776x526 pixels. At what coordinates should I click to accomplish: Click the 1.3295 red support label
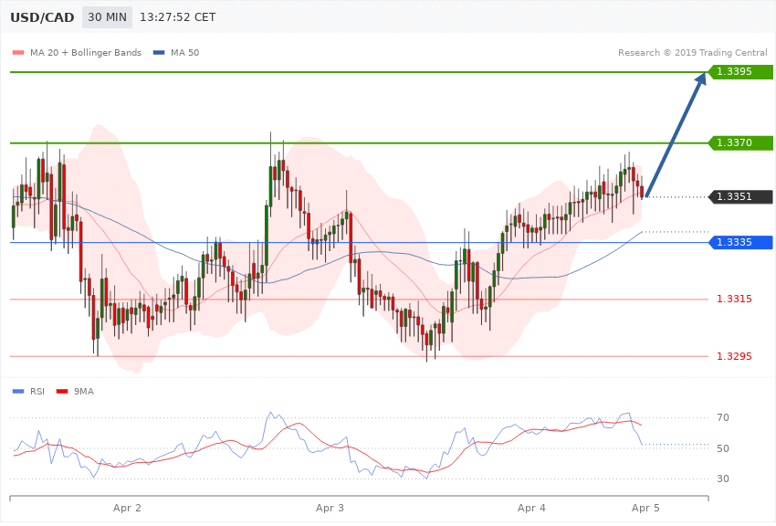[734, 356]
